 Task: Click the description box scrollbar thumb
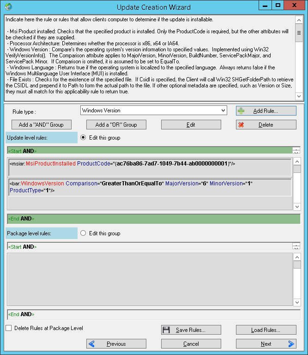[x=299, y=33]
